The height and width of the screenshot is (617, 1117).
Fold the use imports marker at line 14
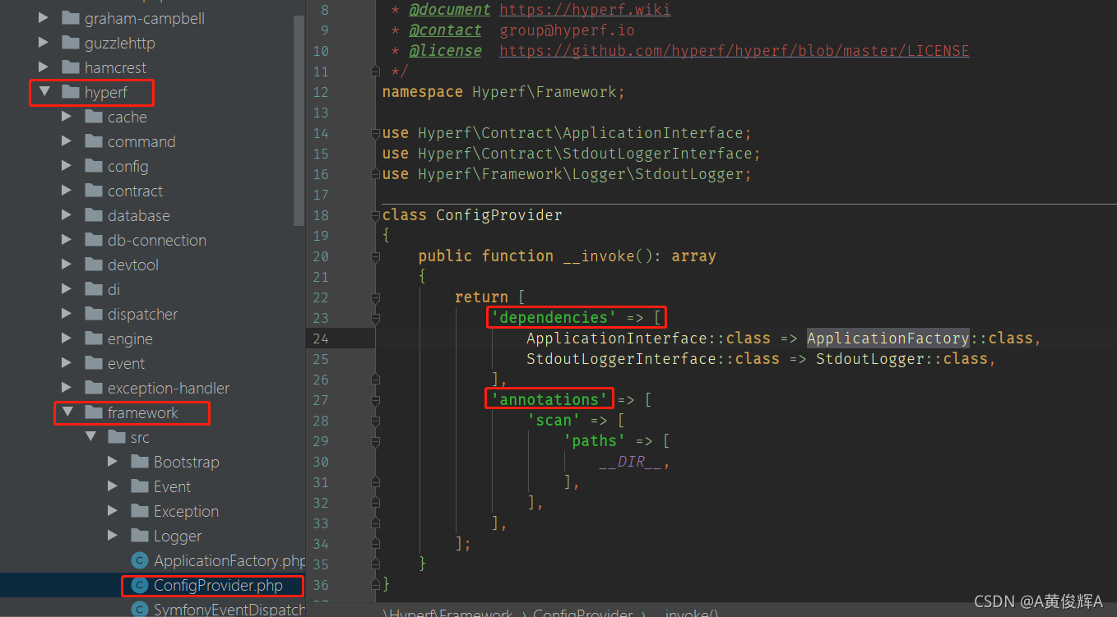[x=376, y=133]
